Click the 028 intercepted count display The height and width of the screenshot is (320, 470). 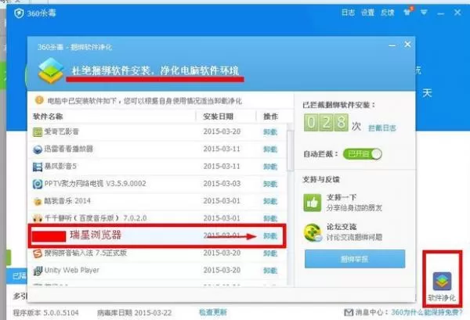tap(326, 123)
